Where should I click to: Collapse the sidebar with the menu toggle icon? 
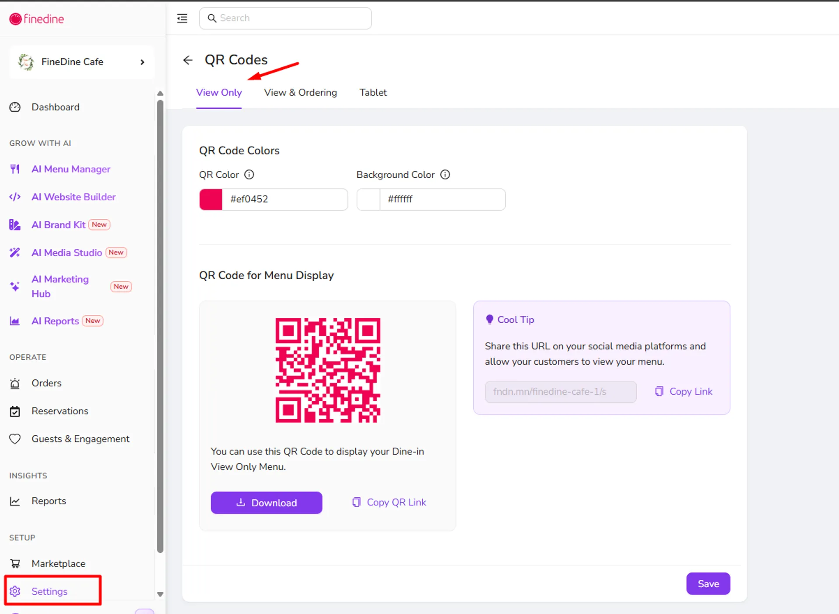coord(182,18)
